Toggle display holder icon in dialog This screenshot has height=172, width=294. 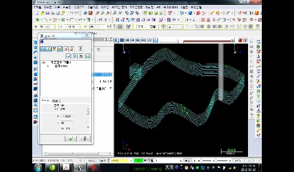[x=54, y=49]
